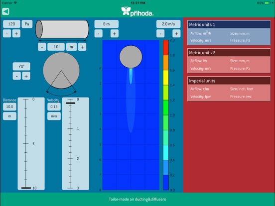Select the Velocity value 0.13 field
Image resolution: width=275 pixels, height=206 pixels.
(x=54, y=106)
